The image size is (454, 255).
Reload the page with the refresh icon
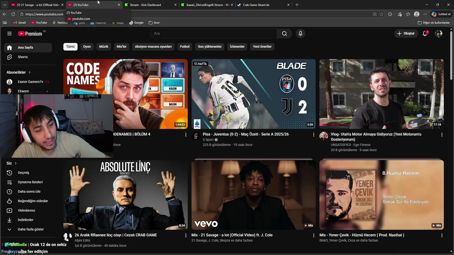13,14
